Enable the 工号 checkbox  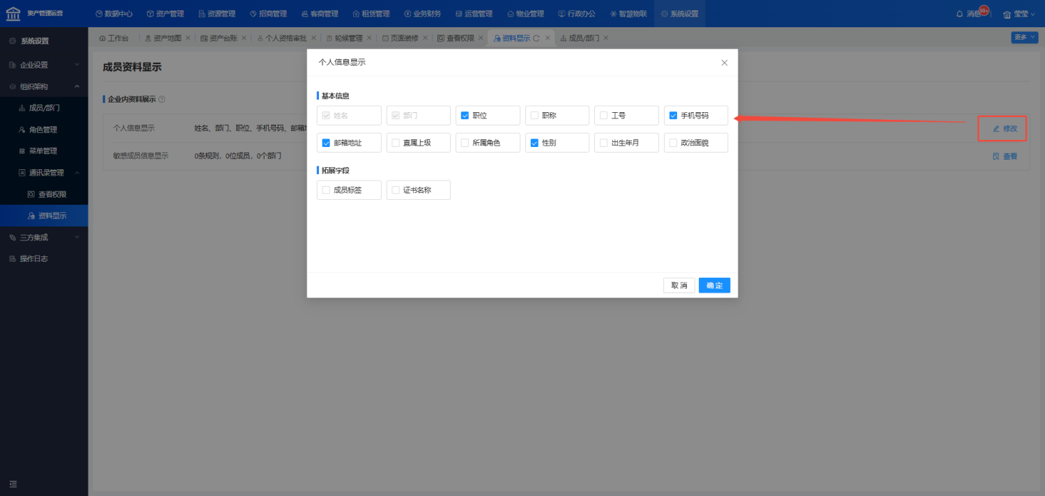(603, 116)
